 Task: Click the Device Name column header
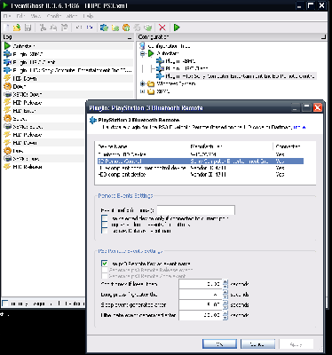(142, 146)
